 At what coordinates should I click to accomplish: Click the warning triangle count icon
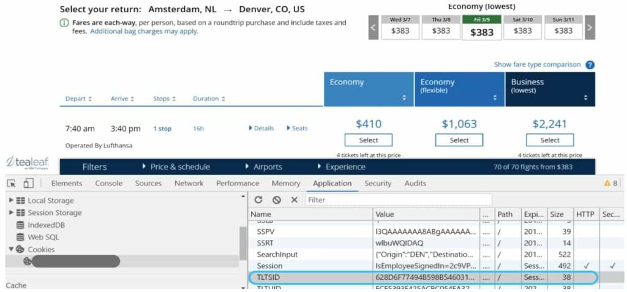[x=607, y=183]
